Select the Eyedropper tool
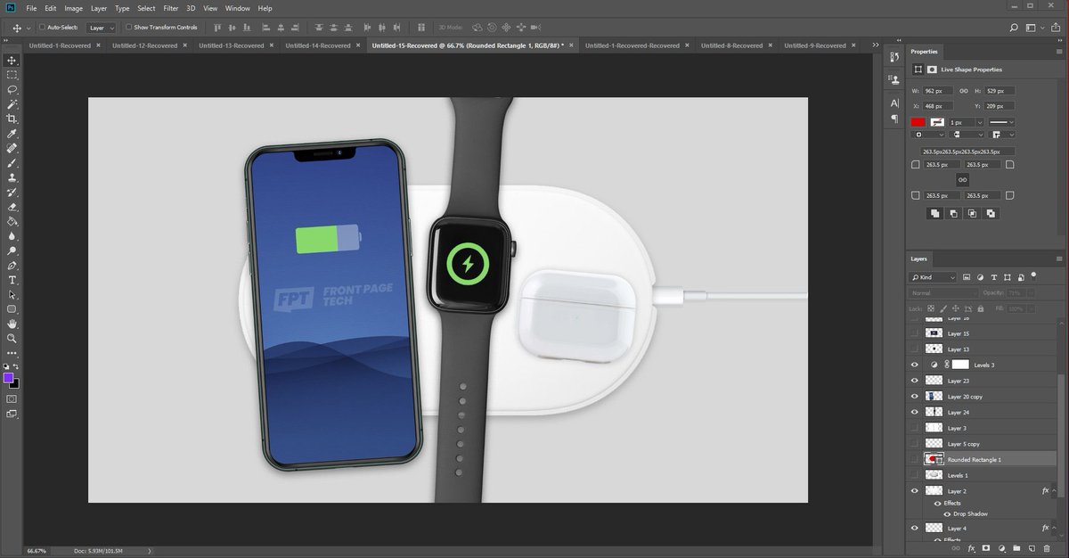The width and height of the screenshot is (1069, 558). tap(12, 134)
